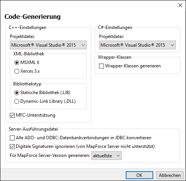Viewport: 186px width, 181px height.
Task: Click the 'Xerces 3.x' label text
Action: tap(30, 71)
